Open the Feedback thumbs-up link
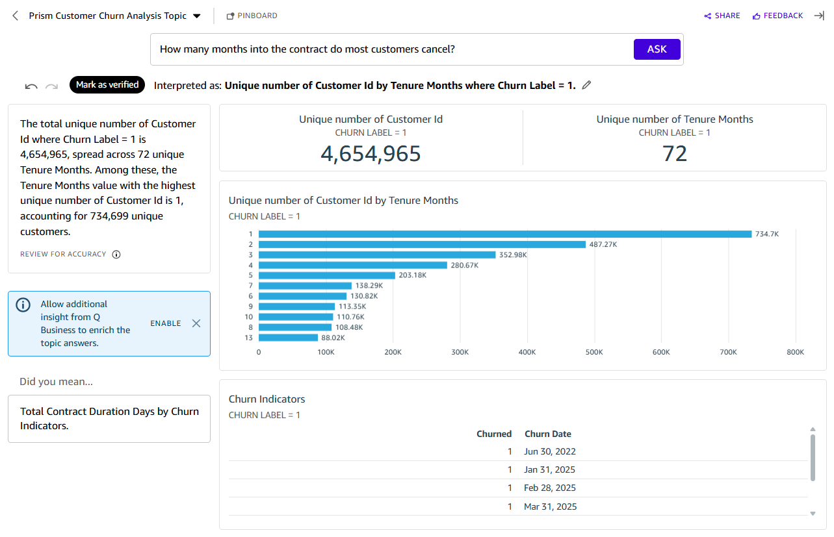 [777, 16]
